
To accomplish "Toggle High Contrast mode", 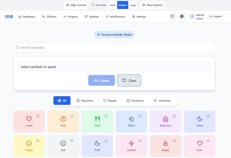I will [76, 5].
